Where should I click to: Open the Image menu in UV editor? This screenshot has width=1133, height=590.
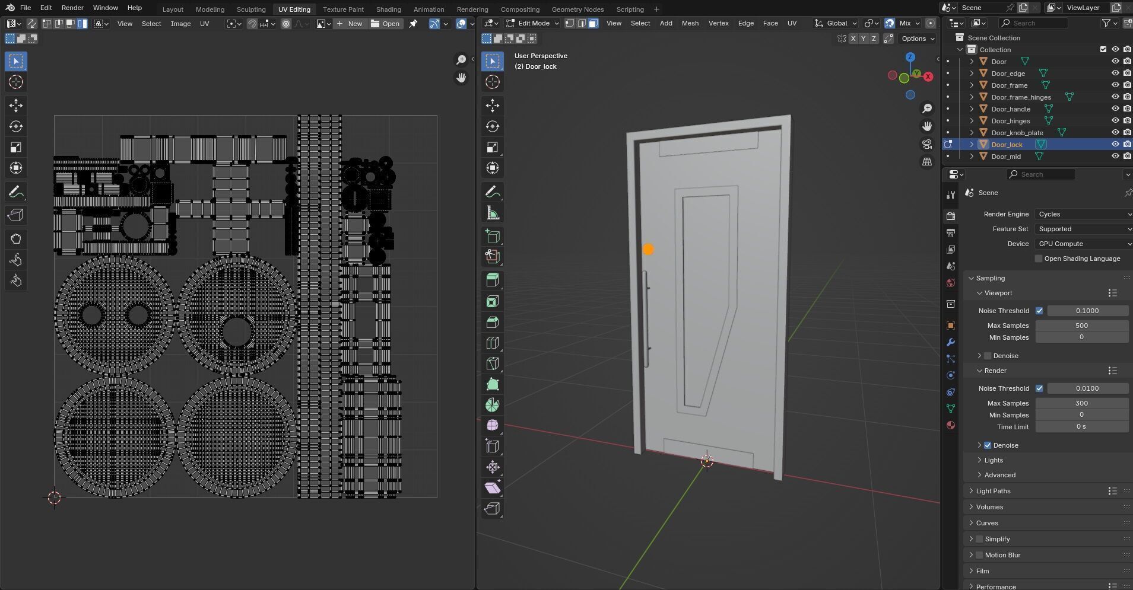tap(180, 24)
